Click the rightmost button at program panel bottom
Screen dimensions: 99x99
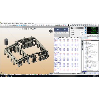pos(96,73)
